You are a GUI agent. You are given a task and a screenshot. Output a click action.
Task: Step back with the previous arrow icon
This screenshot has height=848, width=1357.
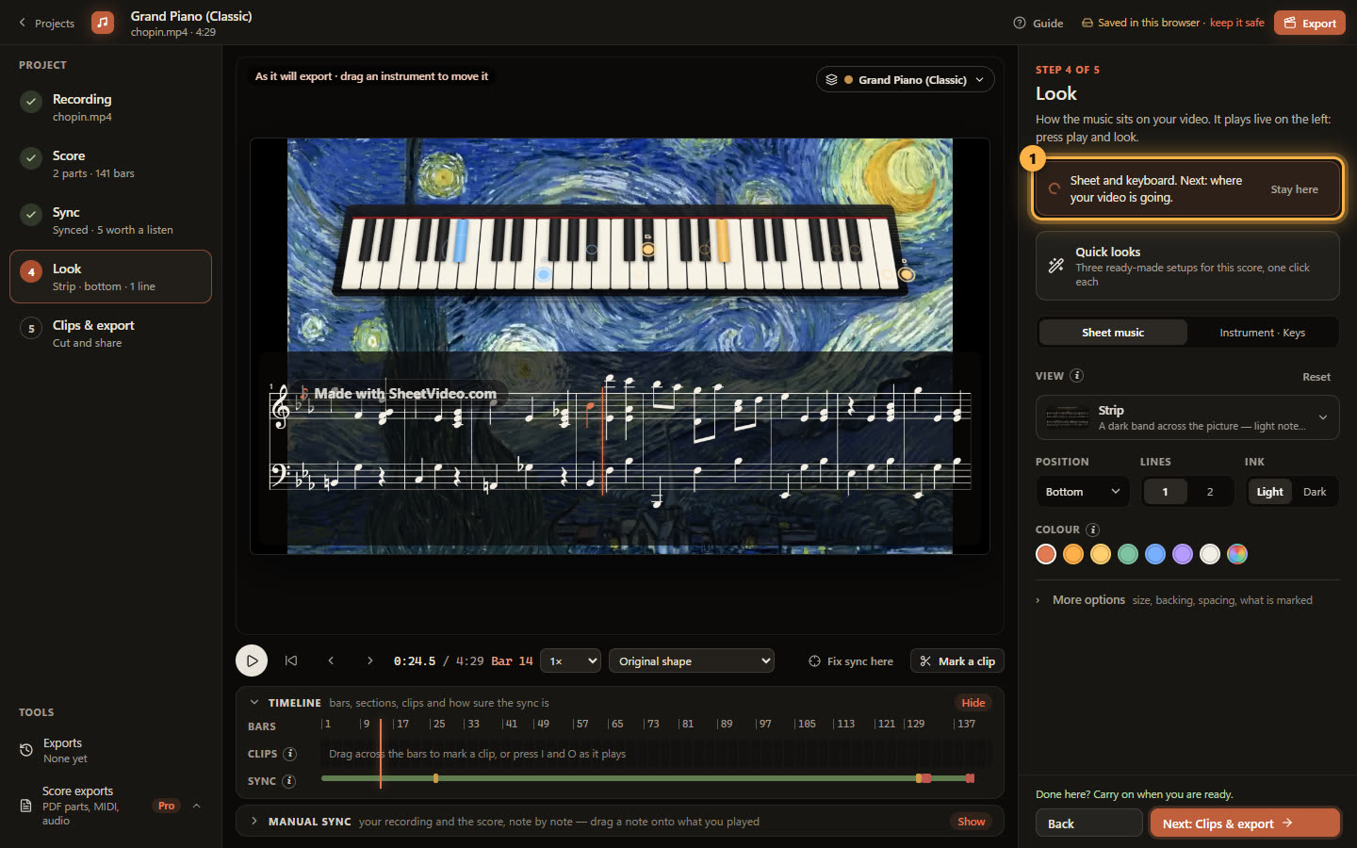[331, 660]
